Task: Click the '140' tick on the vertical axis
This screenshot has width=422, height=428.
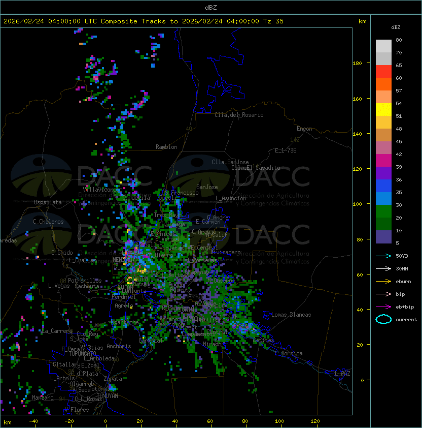Action: pyautogui.click(x=357, y=134)
